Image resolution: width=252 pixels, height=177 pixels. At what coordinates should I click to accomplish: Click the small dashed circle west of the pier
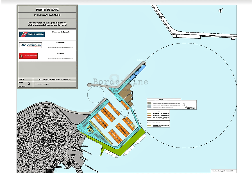coord(96,95)
